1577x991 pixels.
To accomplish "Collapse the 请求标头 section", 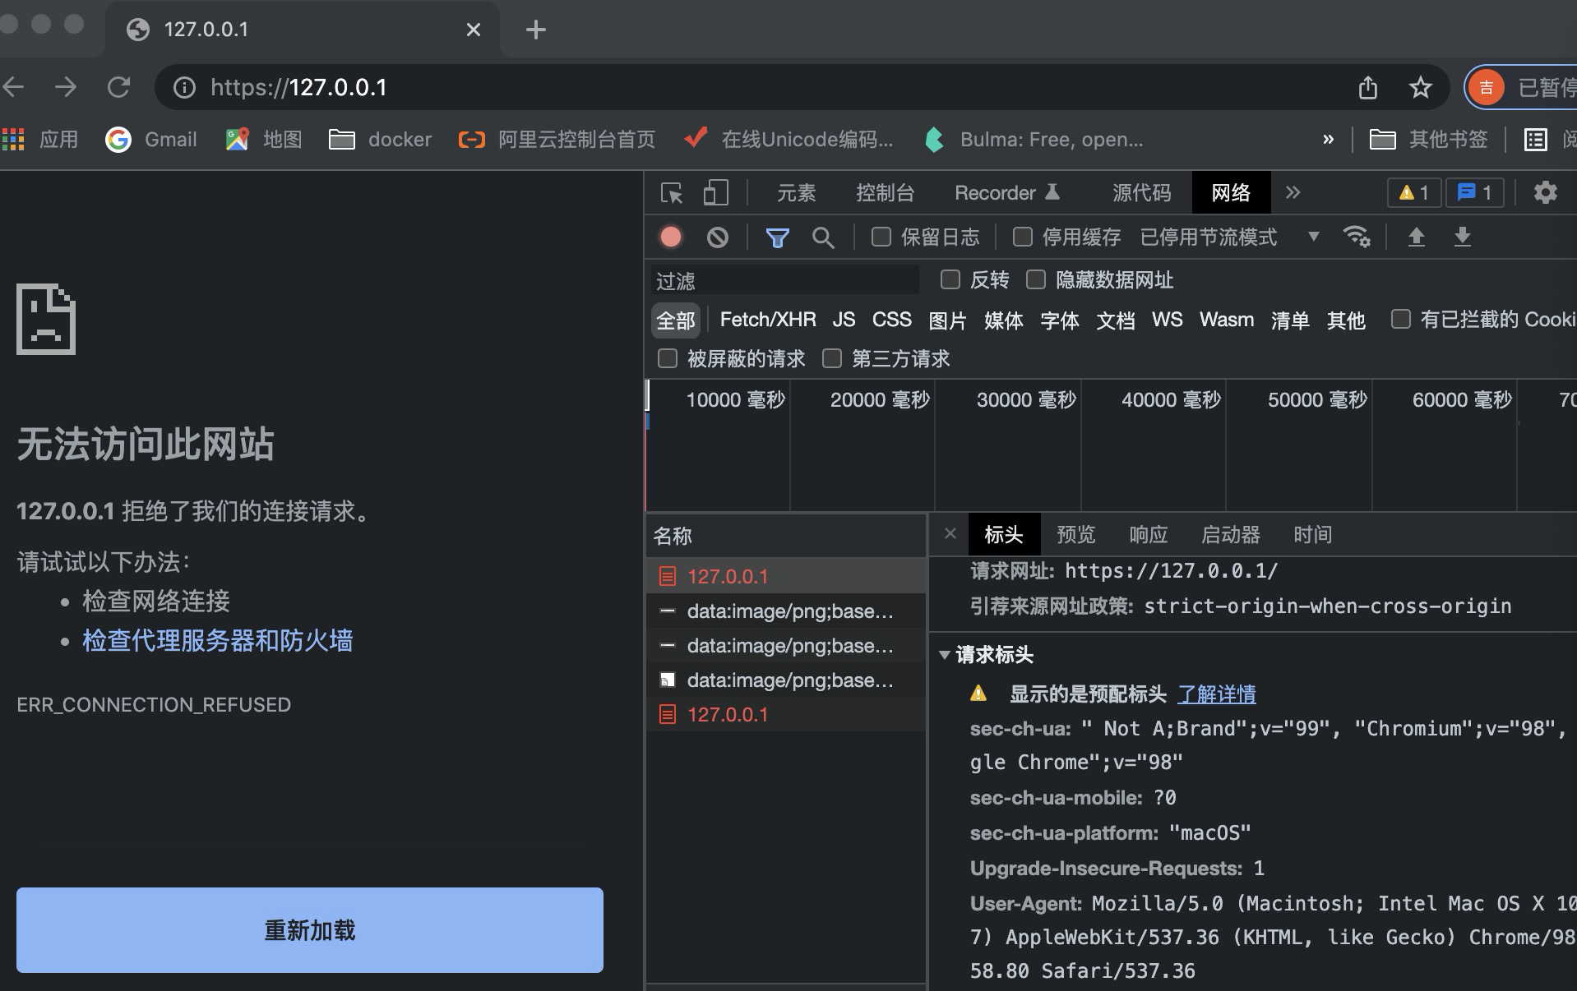I will (944, 655).
